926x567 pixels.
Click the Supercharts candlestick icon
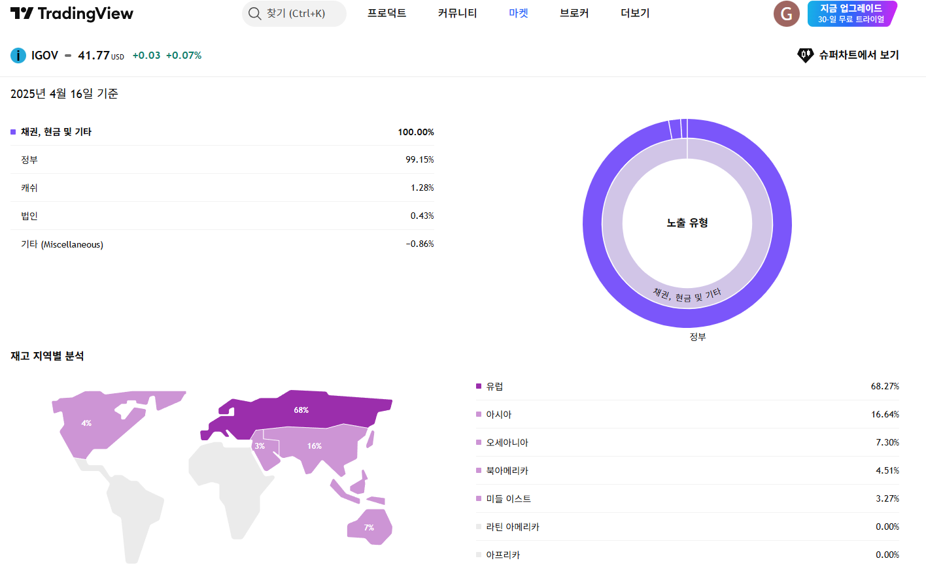pos(805,56)
